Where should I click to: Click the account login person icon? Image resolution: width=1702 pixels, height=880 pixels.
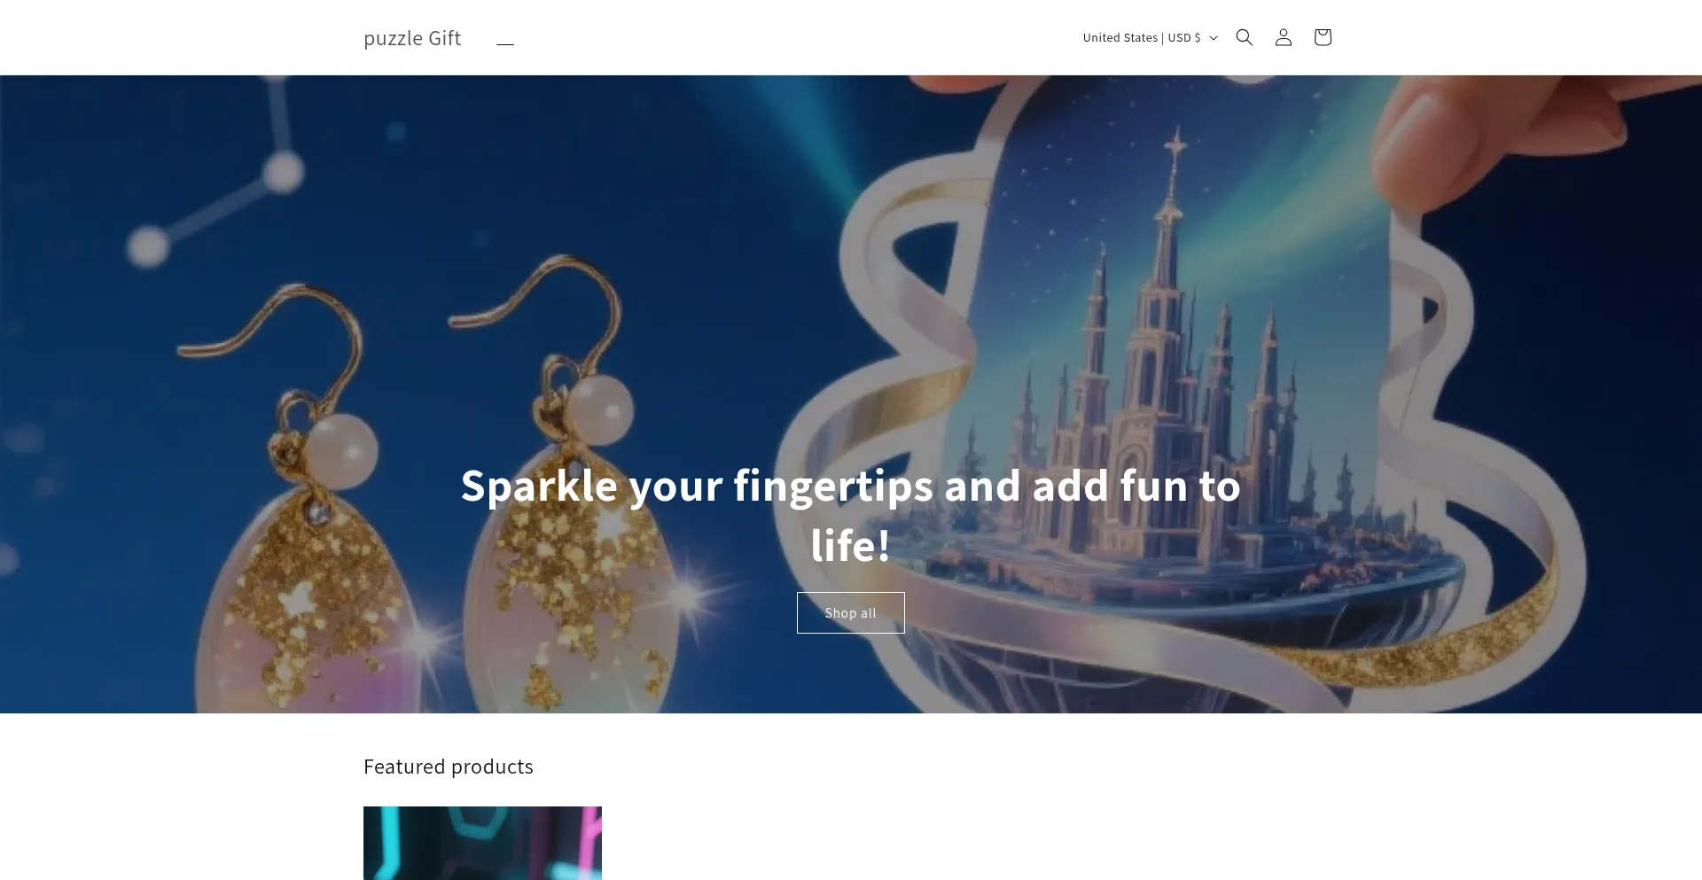coord(1283,37)
